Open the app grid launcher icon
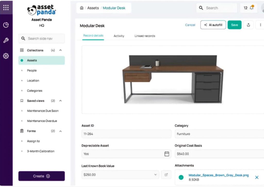The width and height of the screenshot is (264, 187). pos(6,7)
